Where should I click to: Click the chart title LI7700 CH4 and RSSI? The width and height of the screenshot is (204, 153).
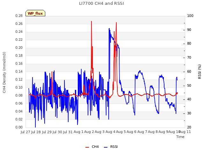[x=101, y=4]
